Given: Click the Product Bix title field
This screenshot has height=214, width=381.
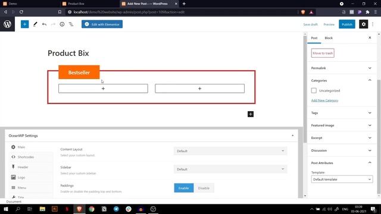Looking at the screenshot, I should 68,53.
